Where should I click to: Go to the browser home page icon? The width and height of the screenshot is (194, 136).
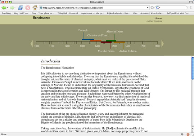35,8
